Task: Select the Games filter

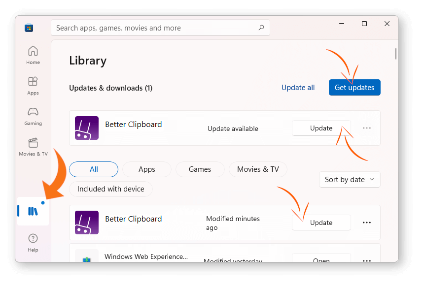Action: [200, 169]
